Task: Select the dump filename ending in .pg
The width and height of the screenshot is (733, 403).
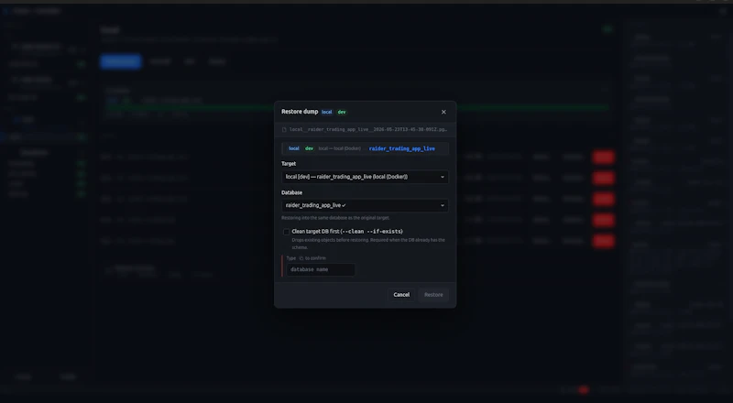Action: (368, 129)
